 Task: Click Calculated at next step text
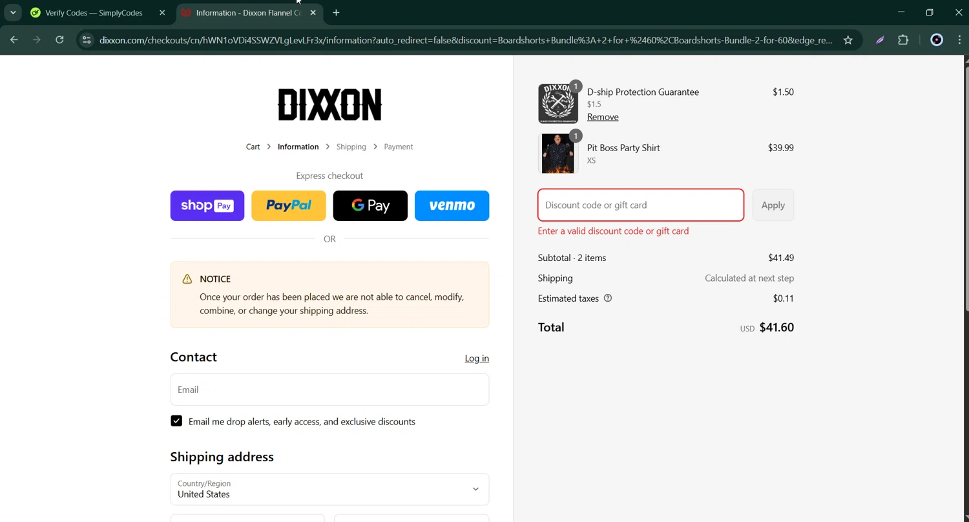(749, 278)
